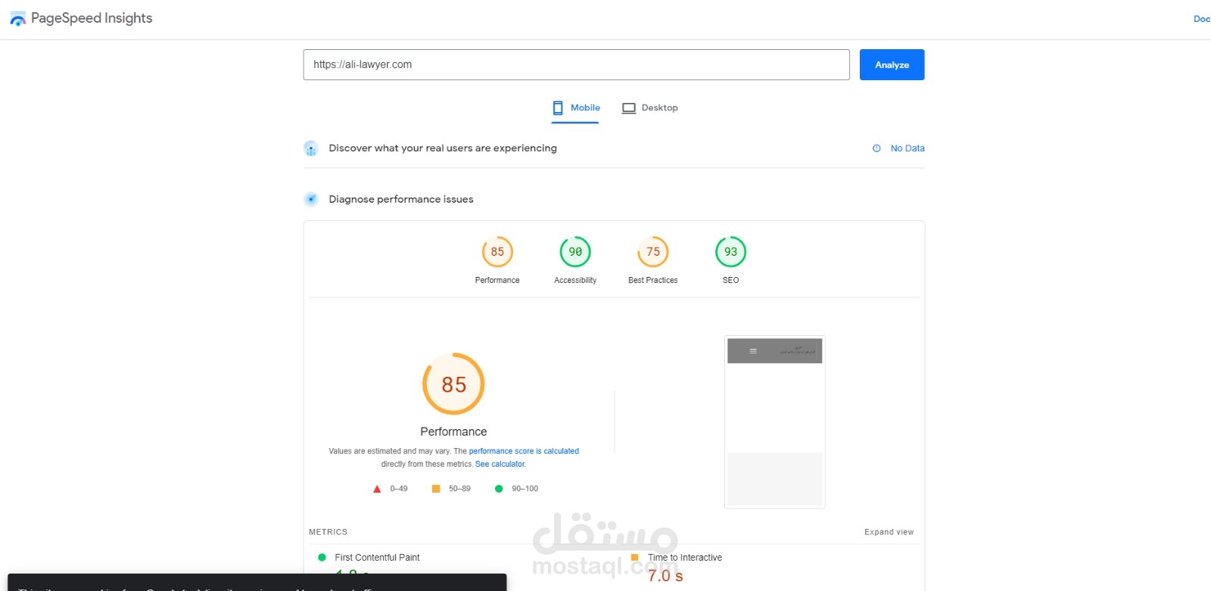The image size is (1211, 591).
Task: Open the performance score is calculated link
Action: (x=524, y=451)
